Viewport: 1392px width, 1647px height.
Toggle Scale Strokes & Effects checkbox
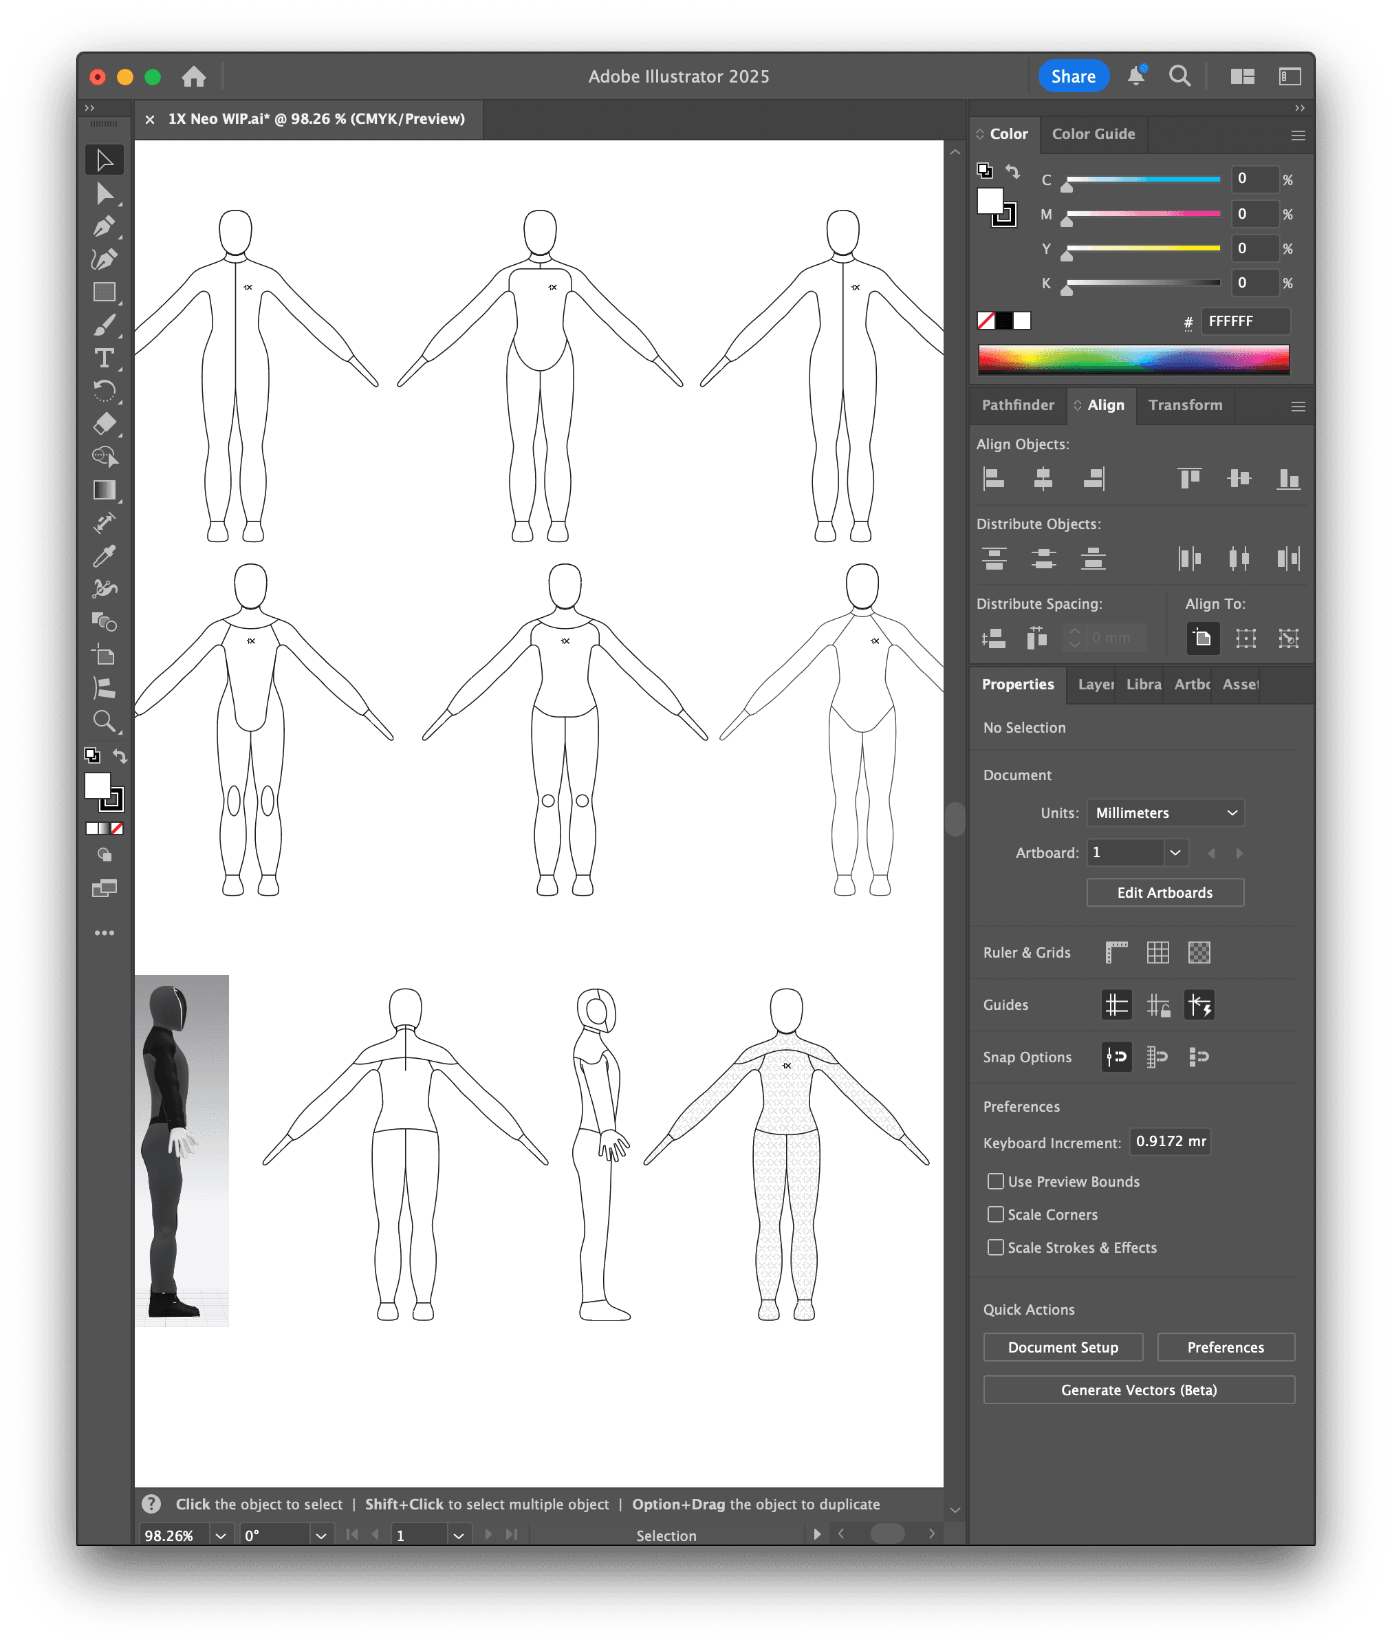[996, 1248]
